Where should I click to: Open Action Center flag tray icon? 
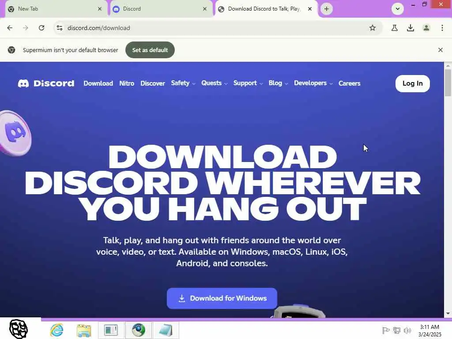click(x=386, y=330)
